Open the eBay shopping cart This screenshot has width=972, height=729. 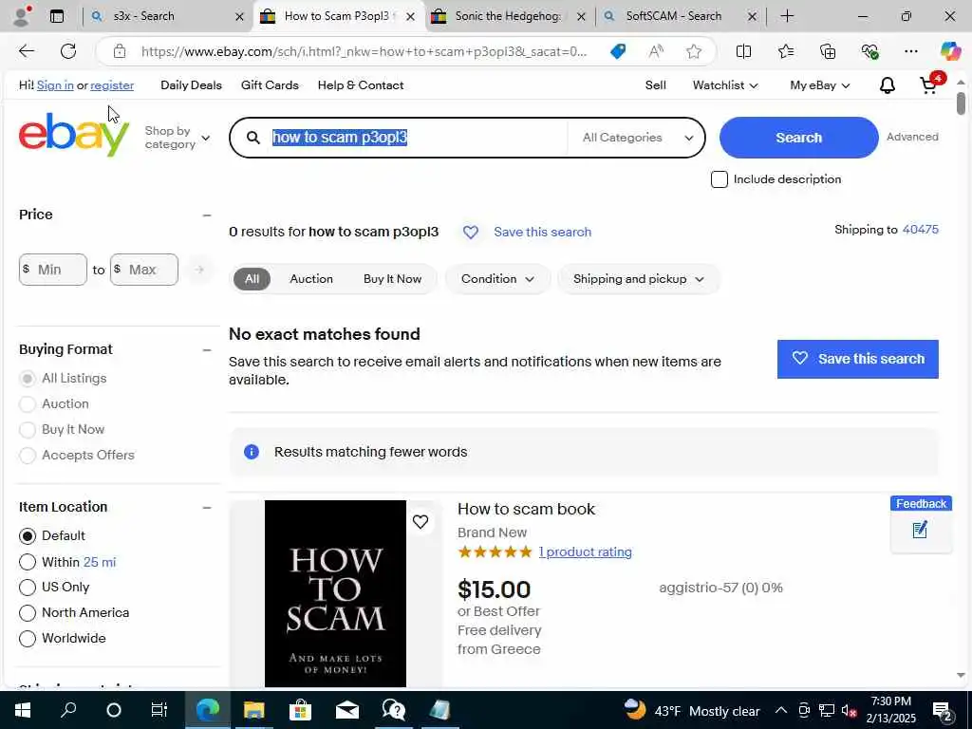point(929,84)
